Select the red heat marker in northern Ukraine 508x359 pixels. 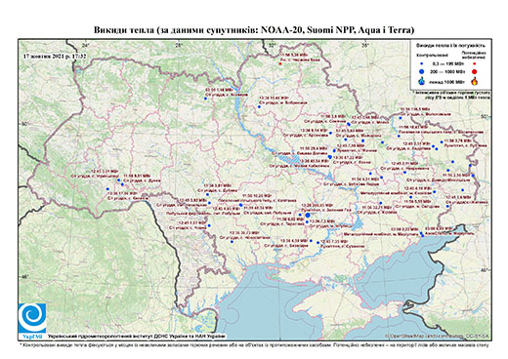279,63
